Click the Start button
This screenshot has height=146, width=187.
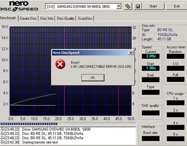pyautogui.click(x=153, y=6)
